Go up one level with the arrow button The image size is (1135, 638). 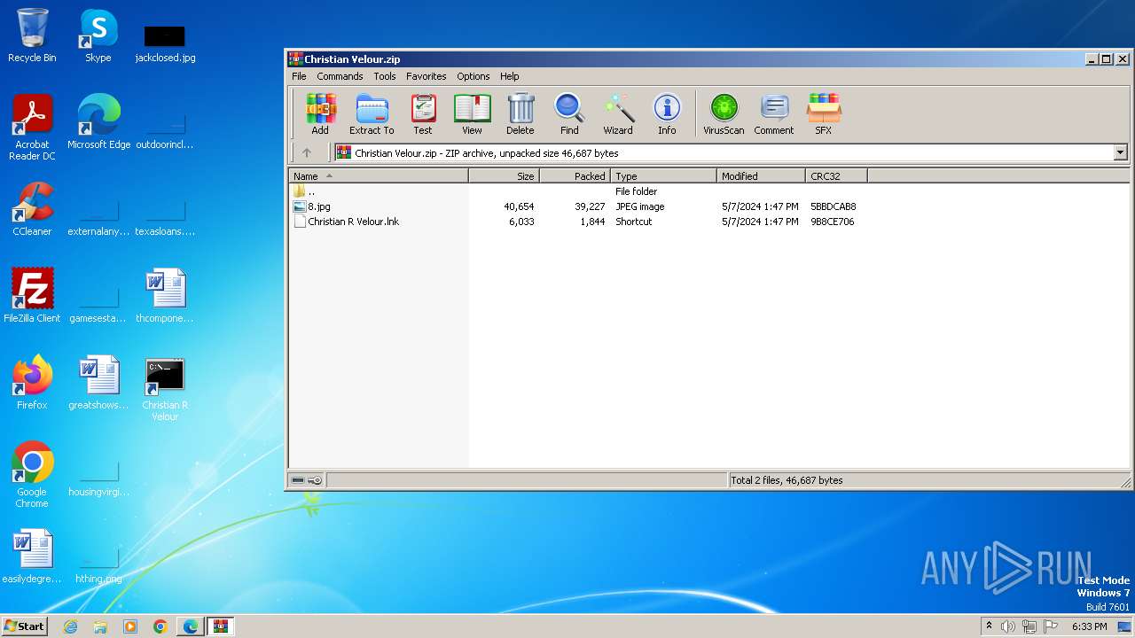coord(307,152)
